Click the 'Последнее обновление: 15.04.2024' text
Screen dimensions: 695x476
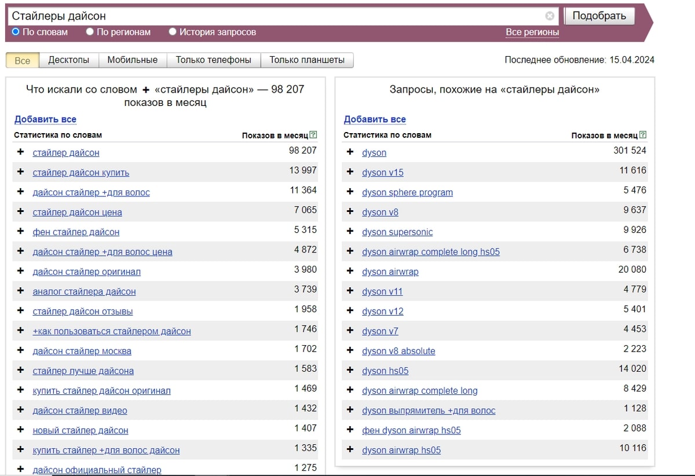tap(579, 60)
